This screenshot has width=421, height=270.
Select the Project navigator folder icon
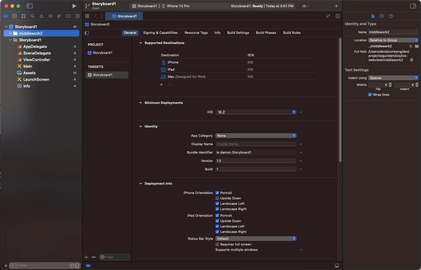click(x=5, y=16)
